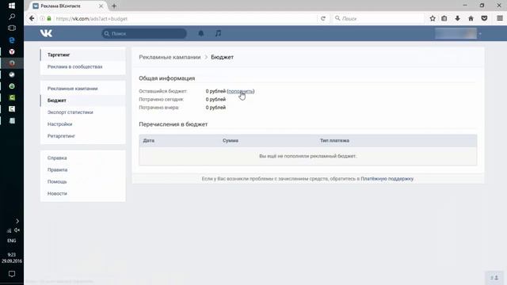Click the Сумма column header
Screen dimensions: 507x285
point(231,141)
